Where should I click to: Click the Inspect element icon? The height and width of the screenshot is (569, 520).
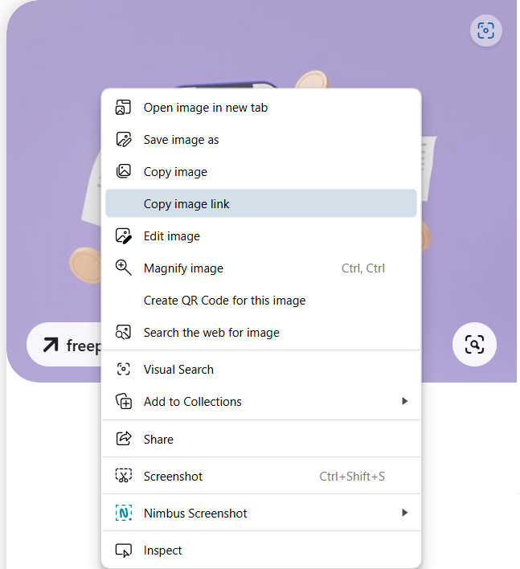pos(123,551)
